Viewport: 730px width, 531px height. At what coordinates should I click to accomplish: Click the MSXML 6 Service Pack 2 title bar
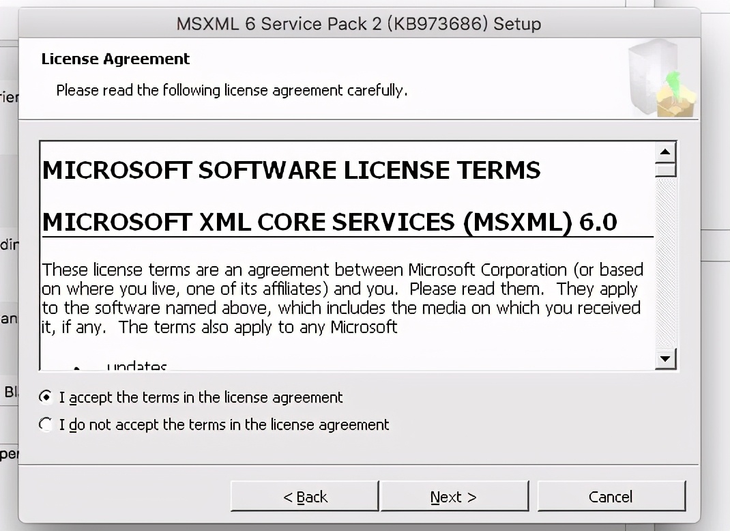tap(359, 24)
